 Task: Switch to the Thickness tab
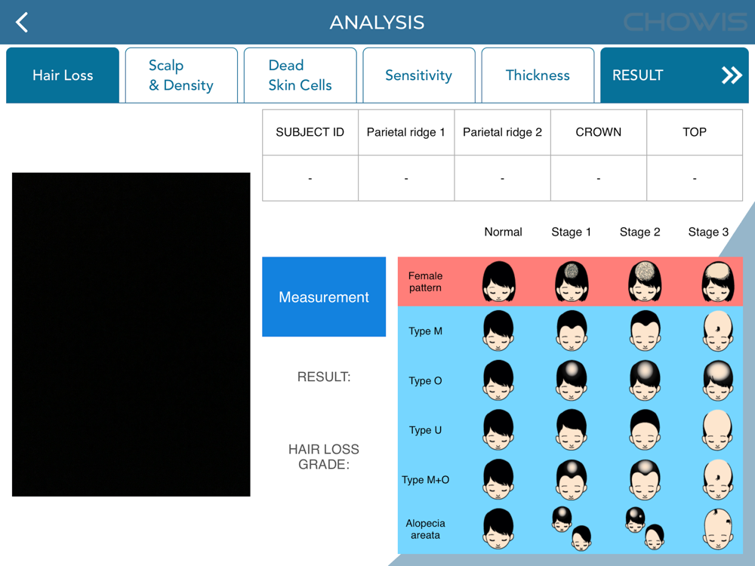[x=538, y=75]
